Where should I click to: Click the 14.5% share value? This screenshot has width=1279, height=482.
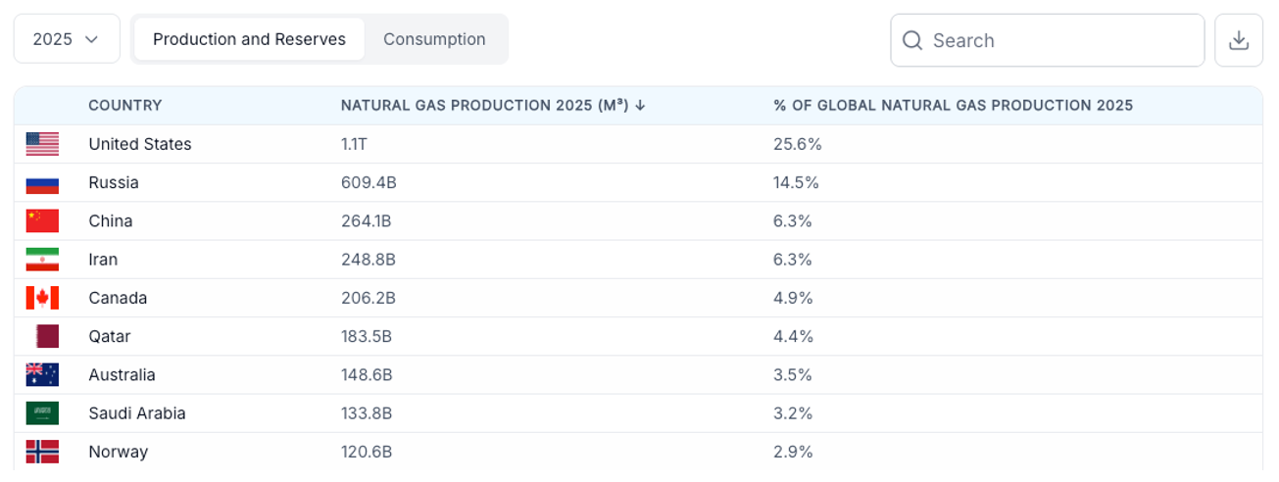coord(797,182)
